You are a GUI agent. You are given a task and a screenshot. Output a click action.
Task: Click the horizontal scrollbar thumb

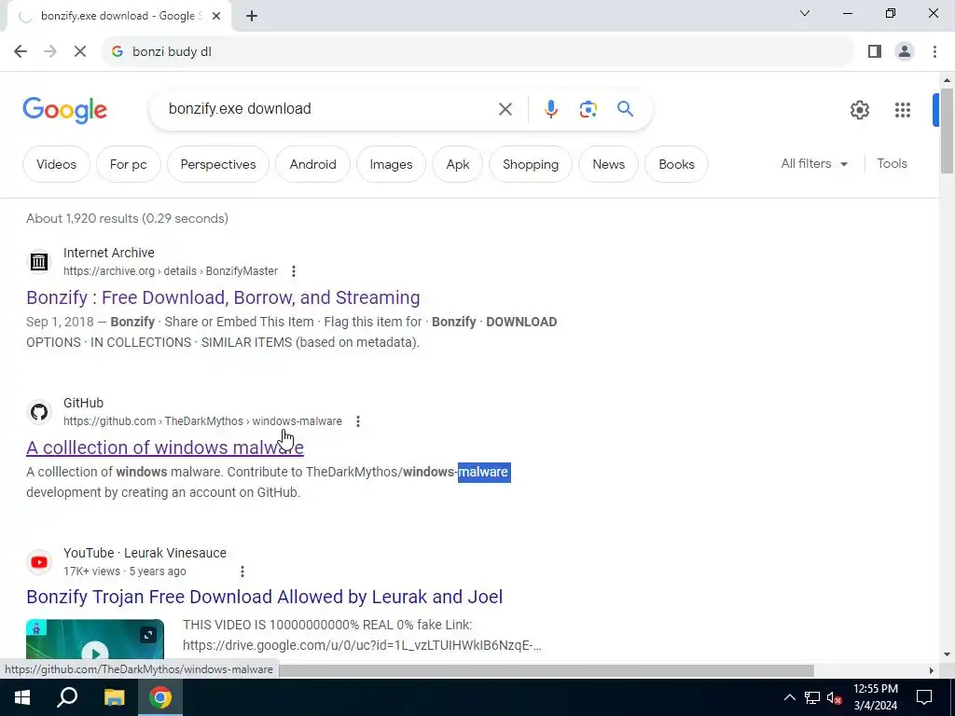click(x=547, y=670)
